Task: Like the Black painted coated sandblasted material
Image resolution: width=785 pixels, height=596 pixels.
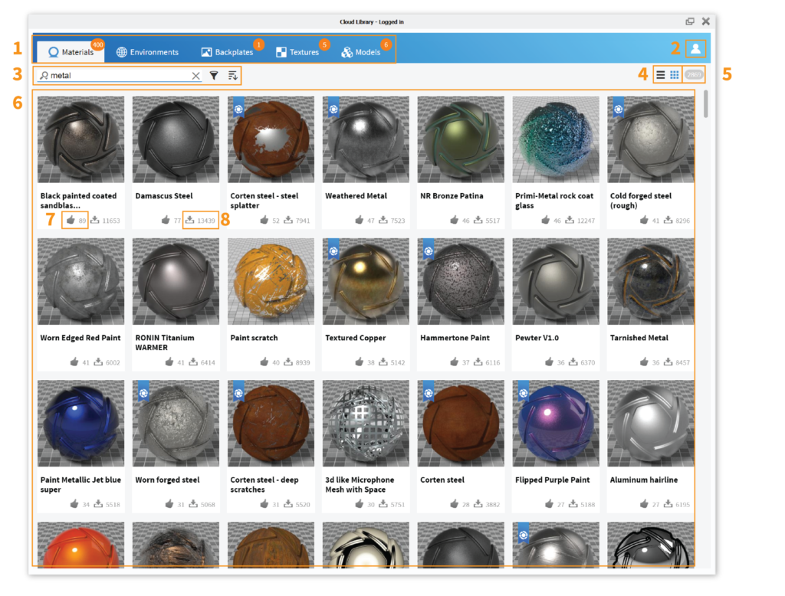Action: [71, 221]
